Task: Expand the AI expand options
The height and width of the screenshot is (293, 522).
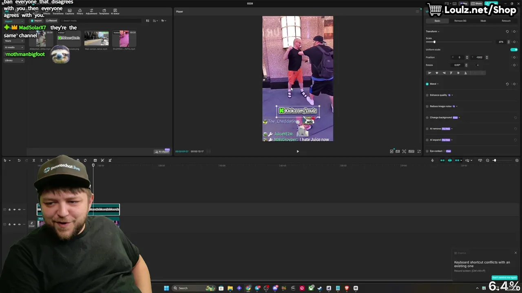Action: pos(452,140)
